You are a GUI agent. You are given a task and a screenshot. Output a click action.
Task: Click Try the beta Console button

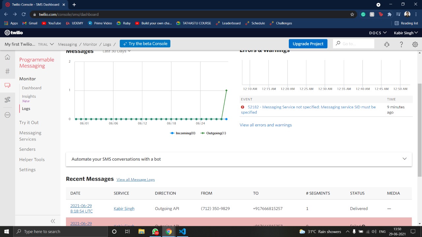[145, 43]
